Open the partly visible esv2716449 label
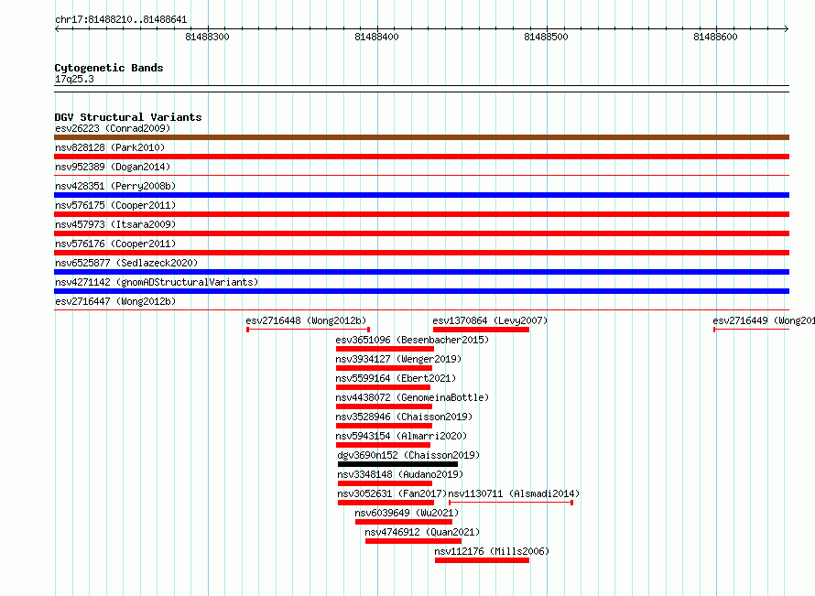Viewport: 815px width, 596px height. point(764,320)
